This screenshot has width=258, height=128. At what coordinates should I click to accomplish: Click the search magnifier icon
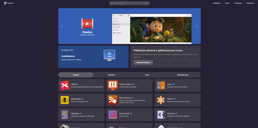click(x=111, y=3)
